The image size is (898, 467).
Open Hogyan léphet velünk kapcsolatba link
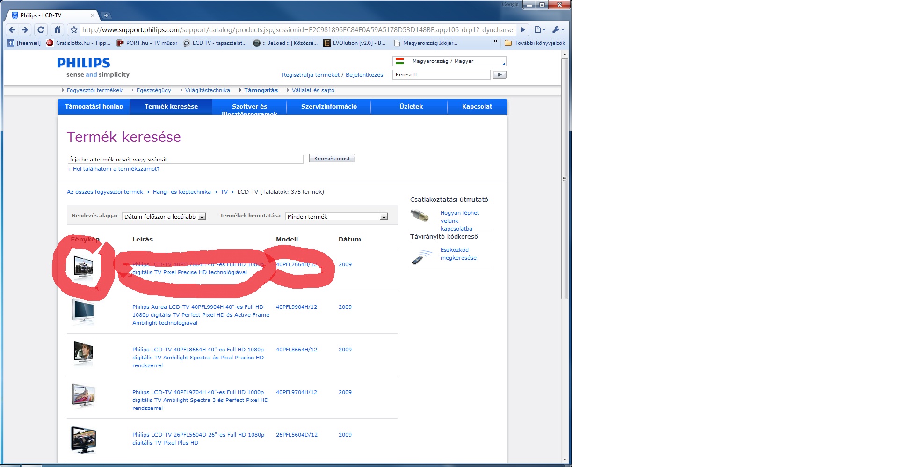click(x=460, y=221)
